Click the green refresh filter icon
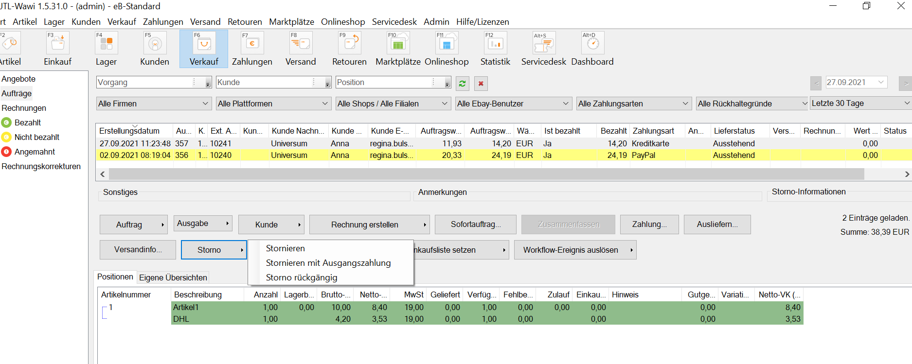Image resolution: width=912 pixels, height=364 pixels. pos(463,83)
